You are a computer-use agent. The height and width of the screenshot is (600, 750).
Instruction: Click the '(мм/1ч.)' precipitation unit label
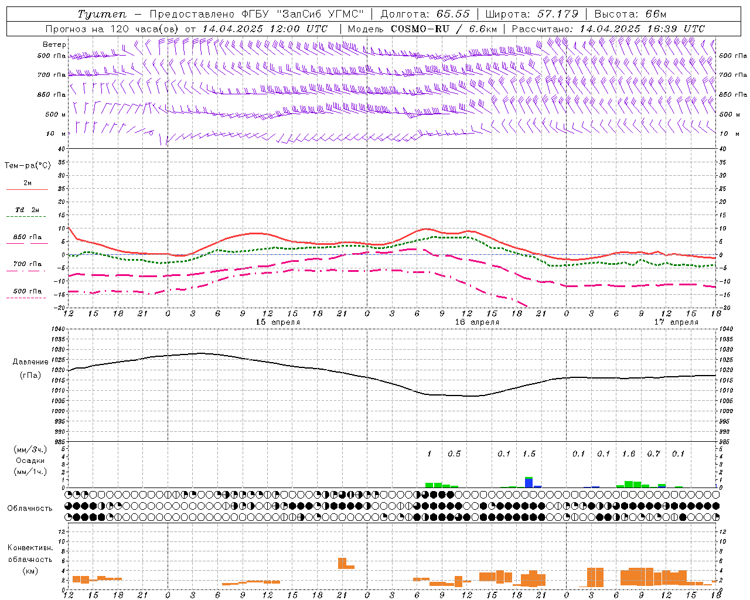[x=30, y=472]
